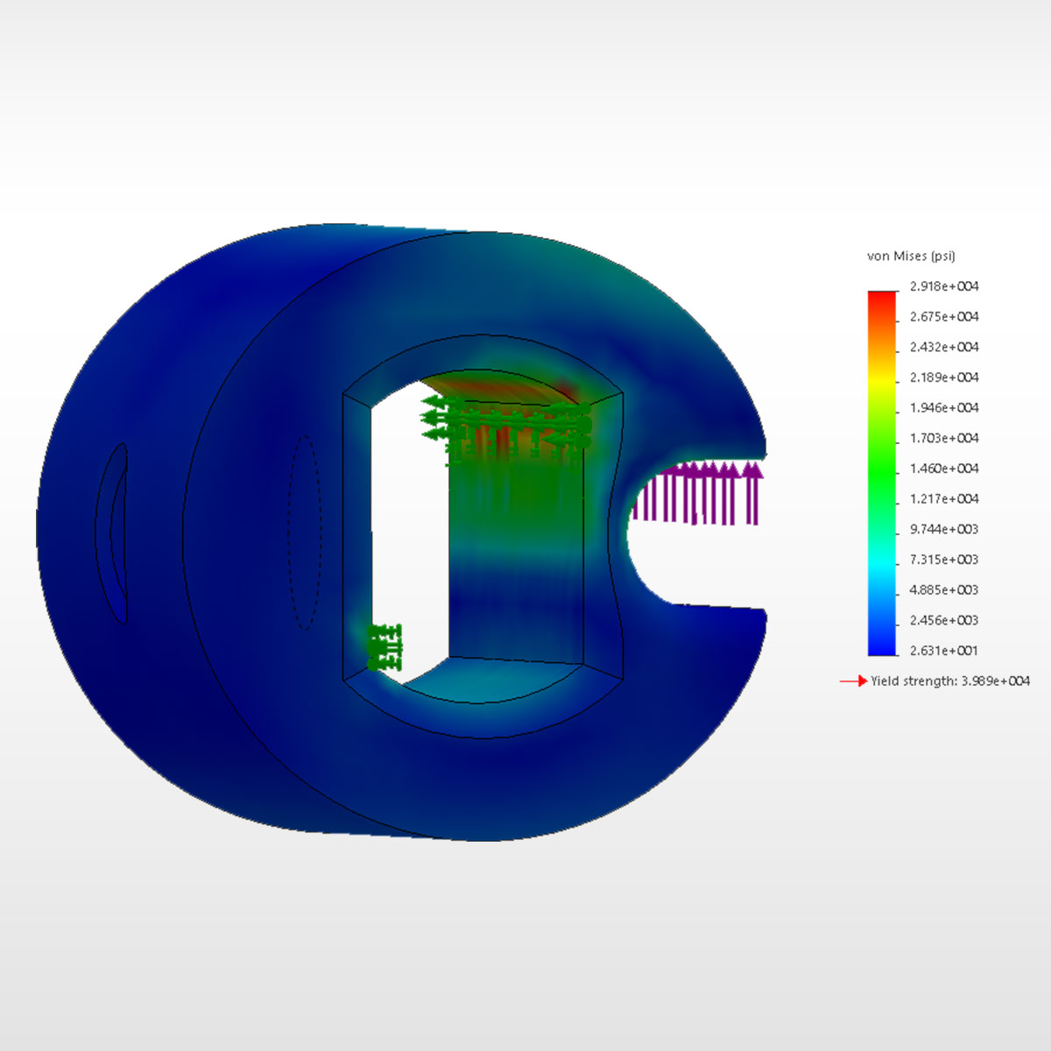1051x1051 pixels.
Task: Select the 2.918e+004 maximum legend value
Action: [944, 286]
